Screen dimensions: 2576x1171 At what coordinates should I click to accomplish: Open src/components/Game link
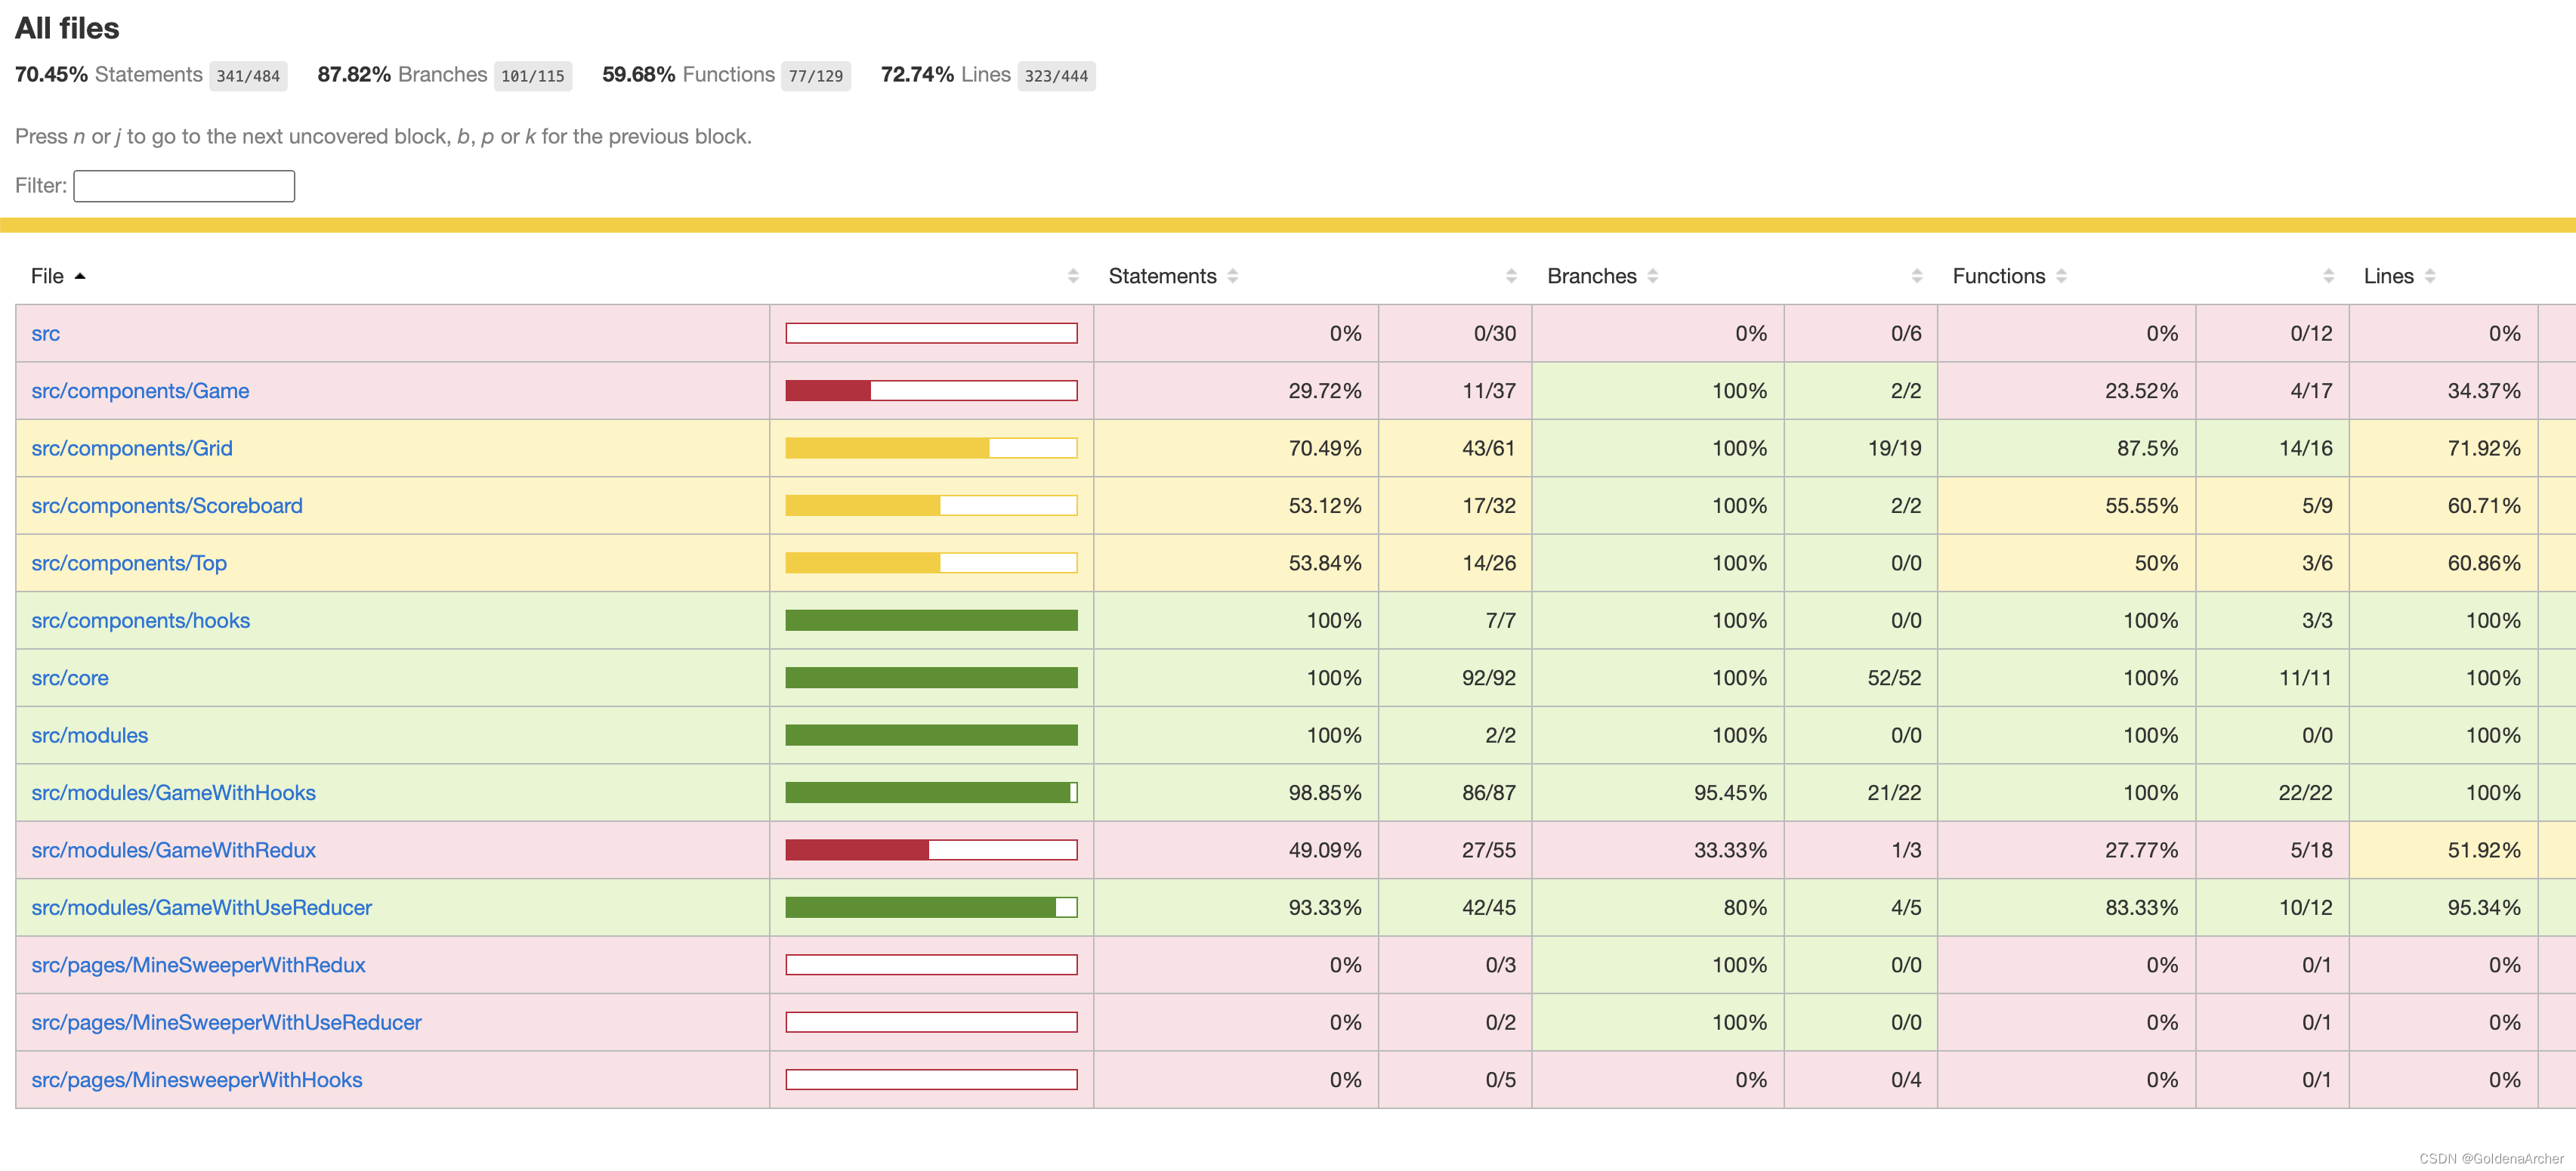tap(140, 391)
